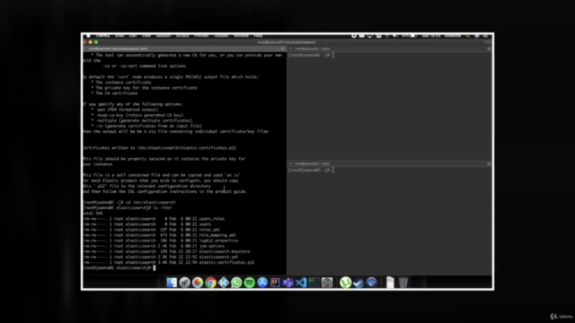Close the joanna02 terminal pane

pos(291,48)
